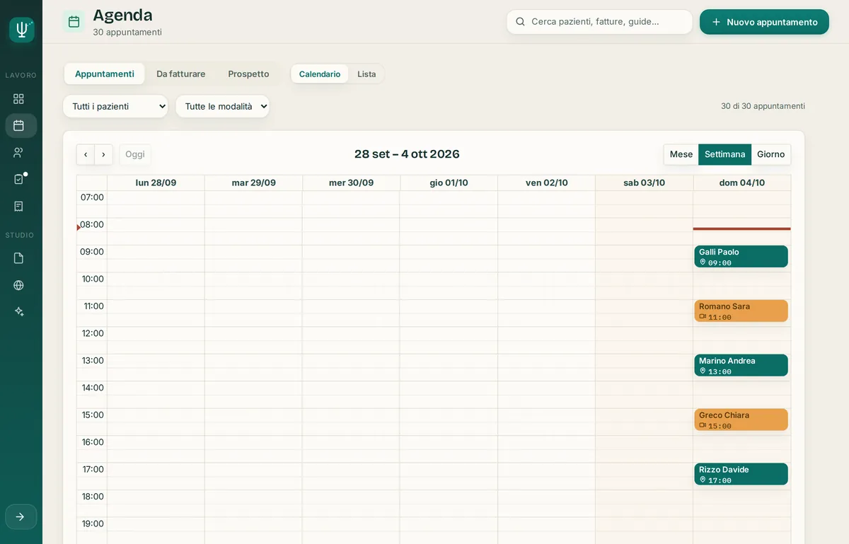Switch to Lista view
The height and width of the screenshot is (544, 849).
tap(366, 74)
